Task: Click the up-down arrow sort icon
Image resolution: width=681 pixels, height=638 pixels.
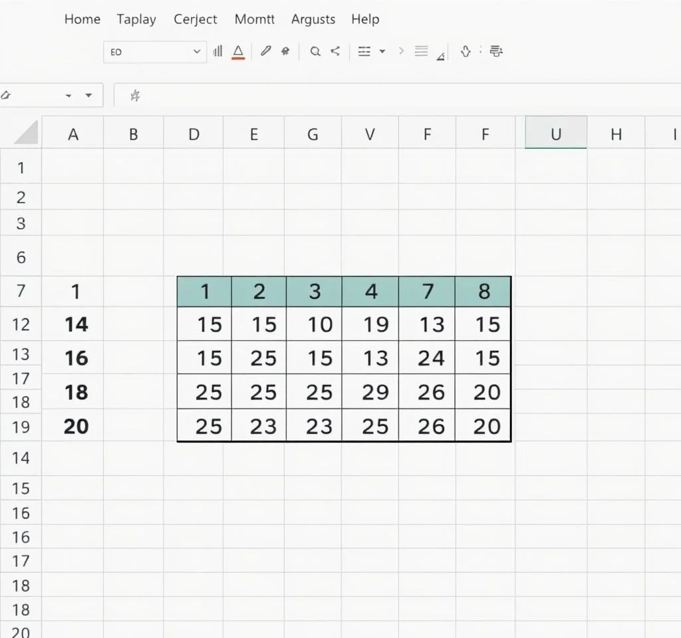Action: pyautogui.click(x=466, y=51)
